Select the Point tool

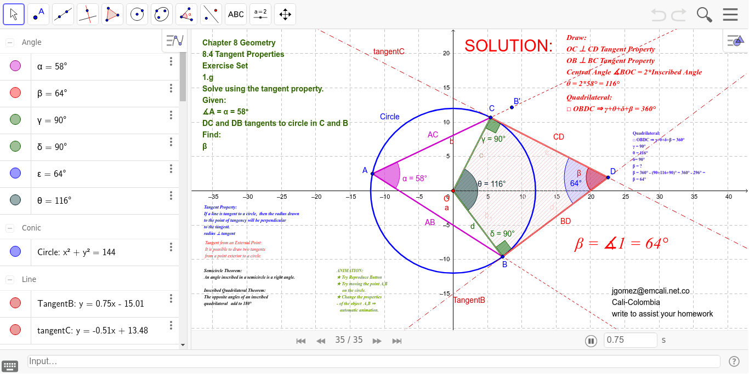38,14
